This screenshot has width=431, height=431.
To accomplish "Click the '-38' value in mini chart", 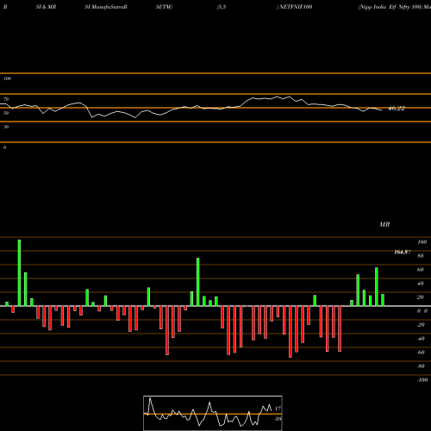I will click(278, 419).
